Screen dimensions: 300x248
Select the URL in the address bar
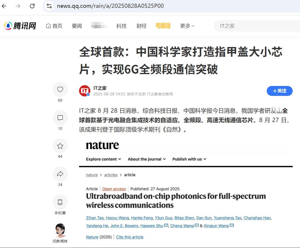tap(110, 6)
